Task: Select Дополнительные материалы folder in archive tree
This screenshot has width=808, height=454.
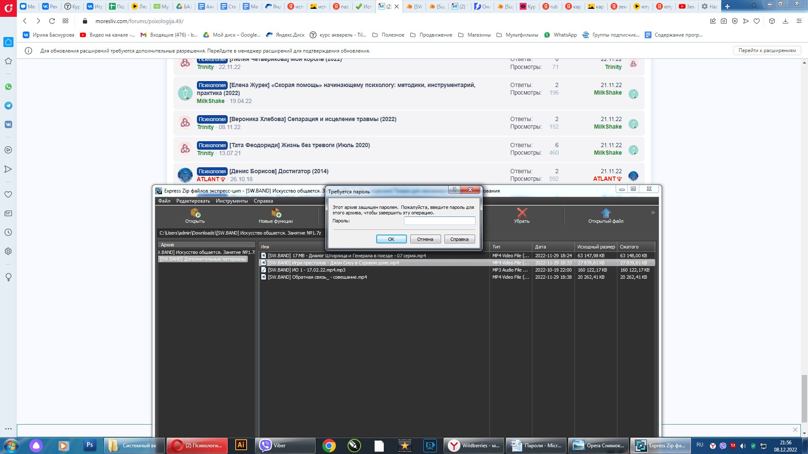Action: [203, 259]
